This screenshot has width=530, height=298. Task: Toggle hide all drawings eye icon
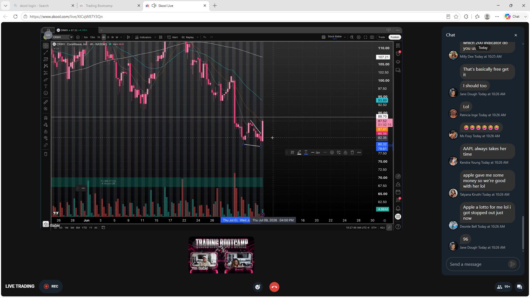(x=46, y=138)
